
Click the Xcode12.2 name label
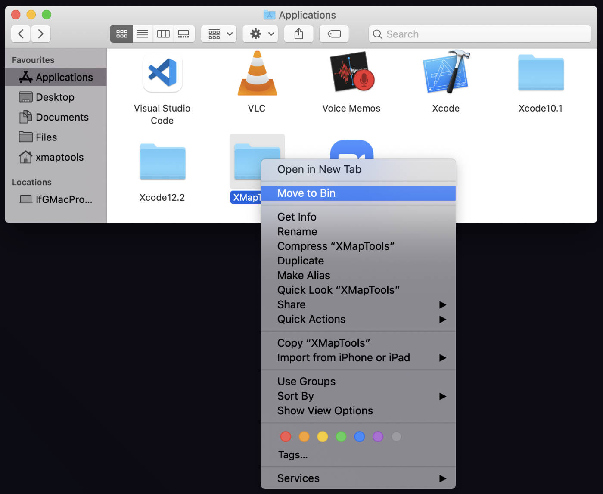(x=162, y=197)
